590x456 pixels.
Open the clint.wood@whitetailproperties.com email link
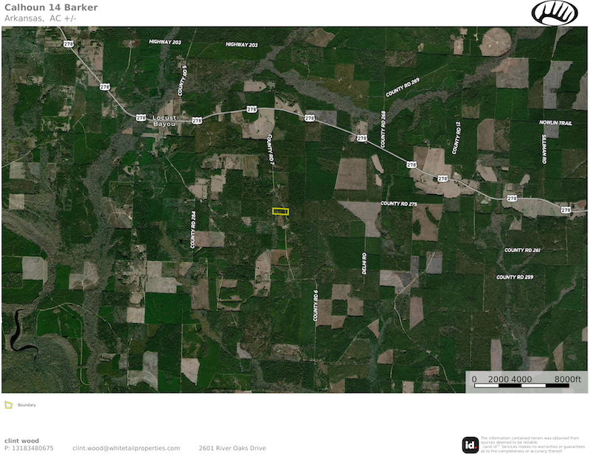(126, 448)
